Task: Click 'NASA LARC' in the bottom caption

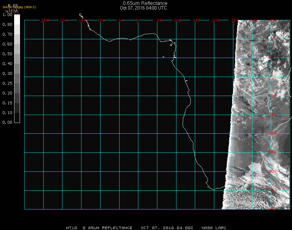Action: click(214, 228)
